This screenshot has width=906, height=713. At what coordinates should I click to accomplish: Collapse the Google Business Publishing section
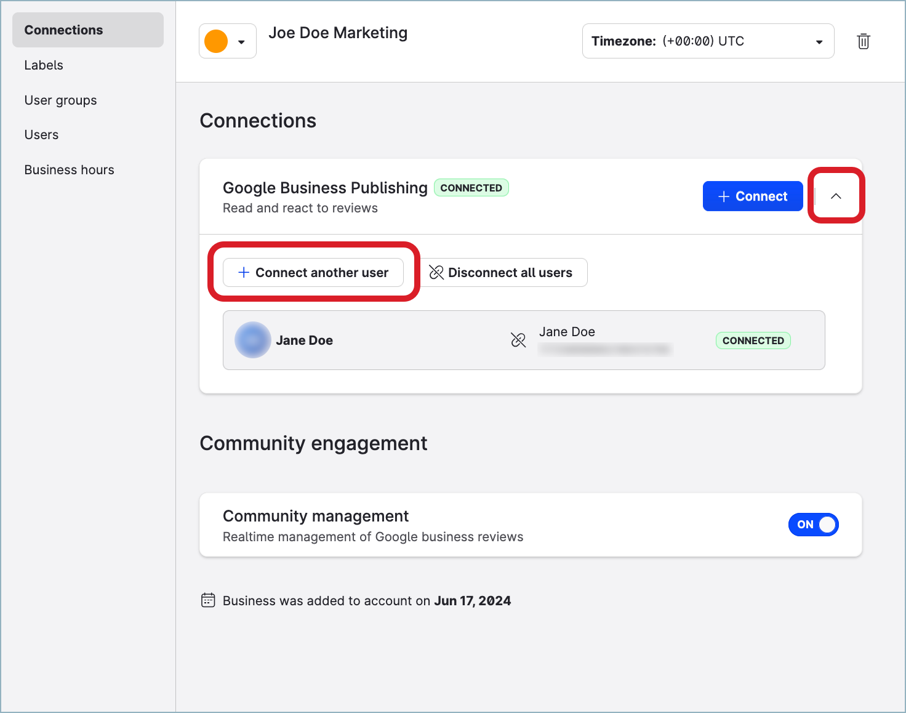pos(836,196)
